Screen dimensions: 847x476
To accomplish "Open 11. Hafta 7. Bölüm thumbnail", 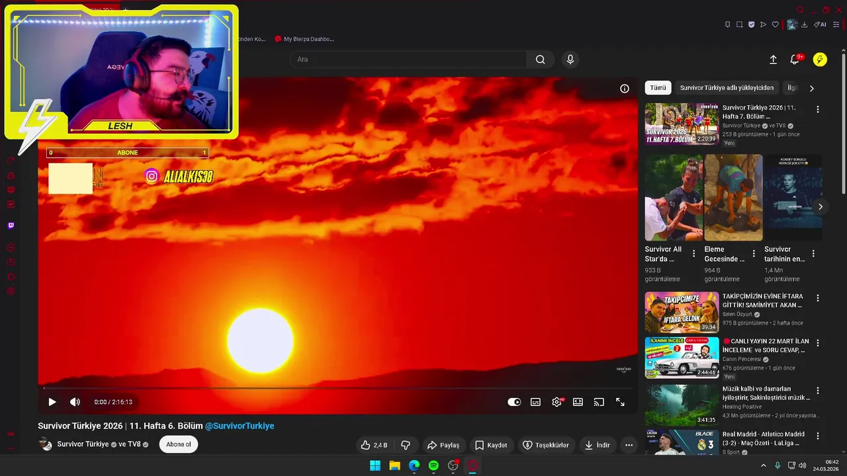I will click(682, 124).
